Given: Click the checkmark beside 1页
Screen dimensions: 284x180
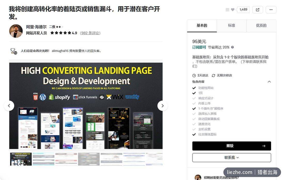Looking at the screenshot, I should coord(194,93).
